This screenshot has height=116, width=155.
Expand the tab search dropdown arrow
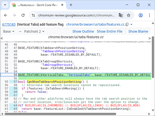tap(5, 5)
